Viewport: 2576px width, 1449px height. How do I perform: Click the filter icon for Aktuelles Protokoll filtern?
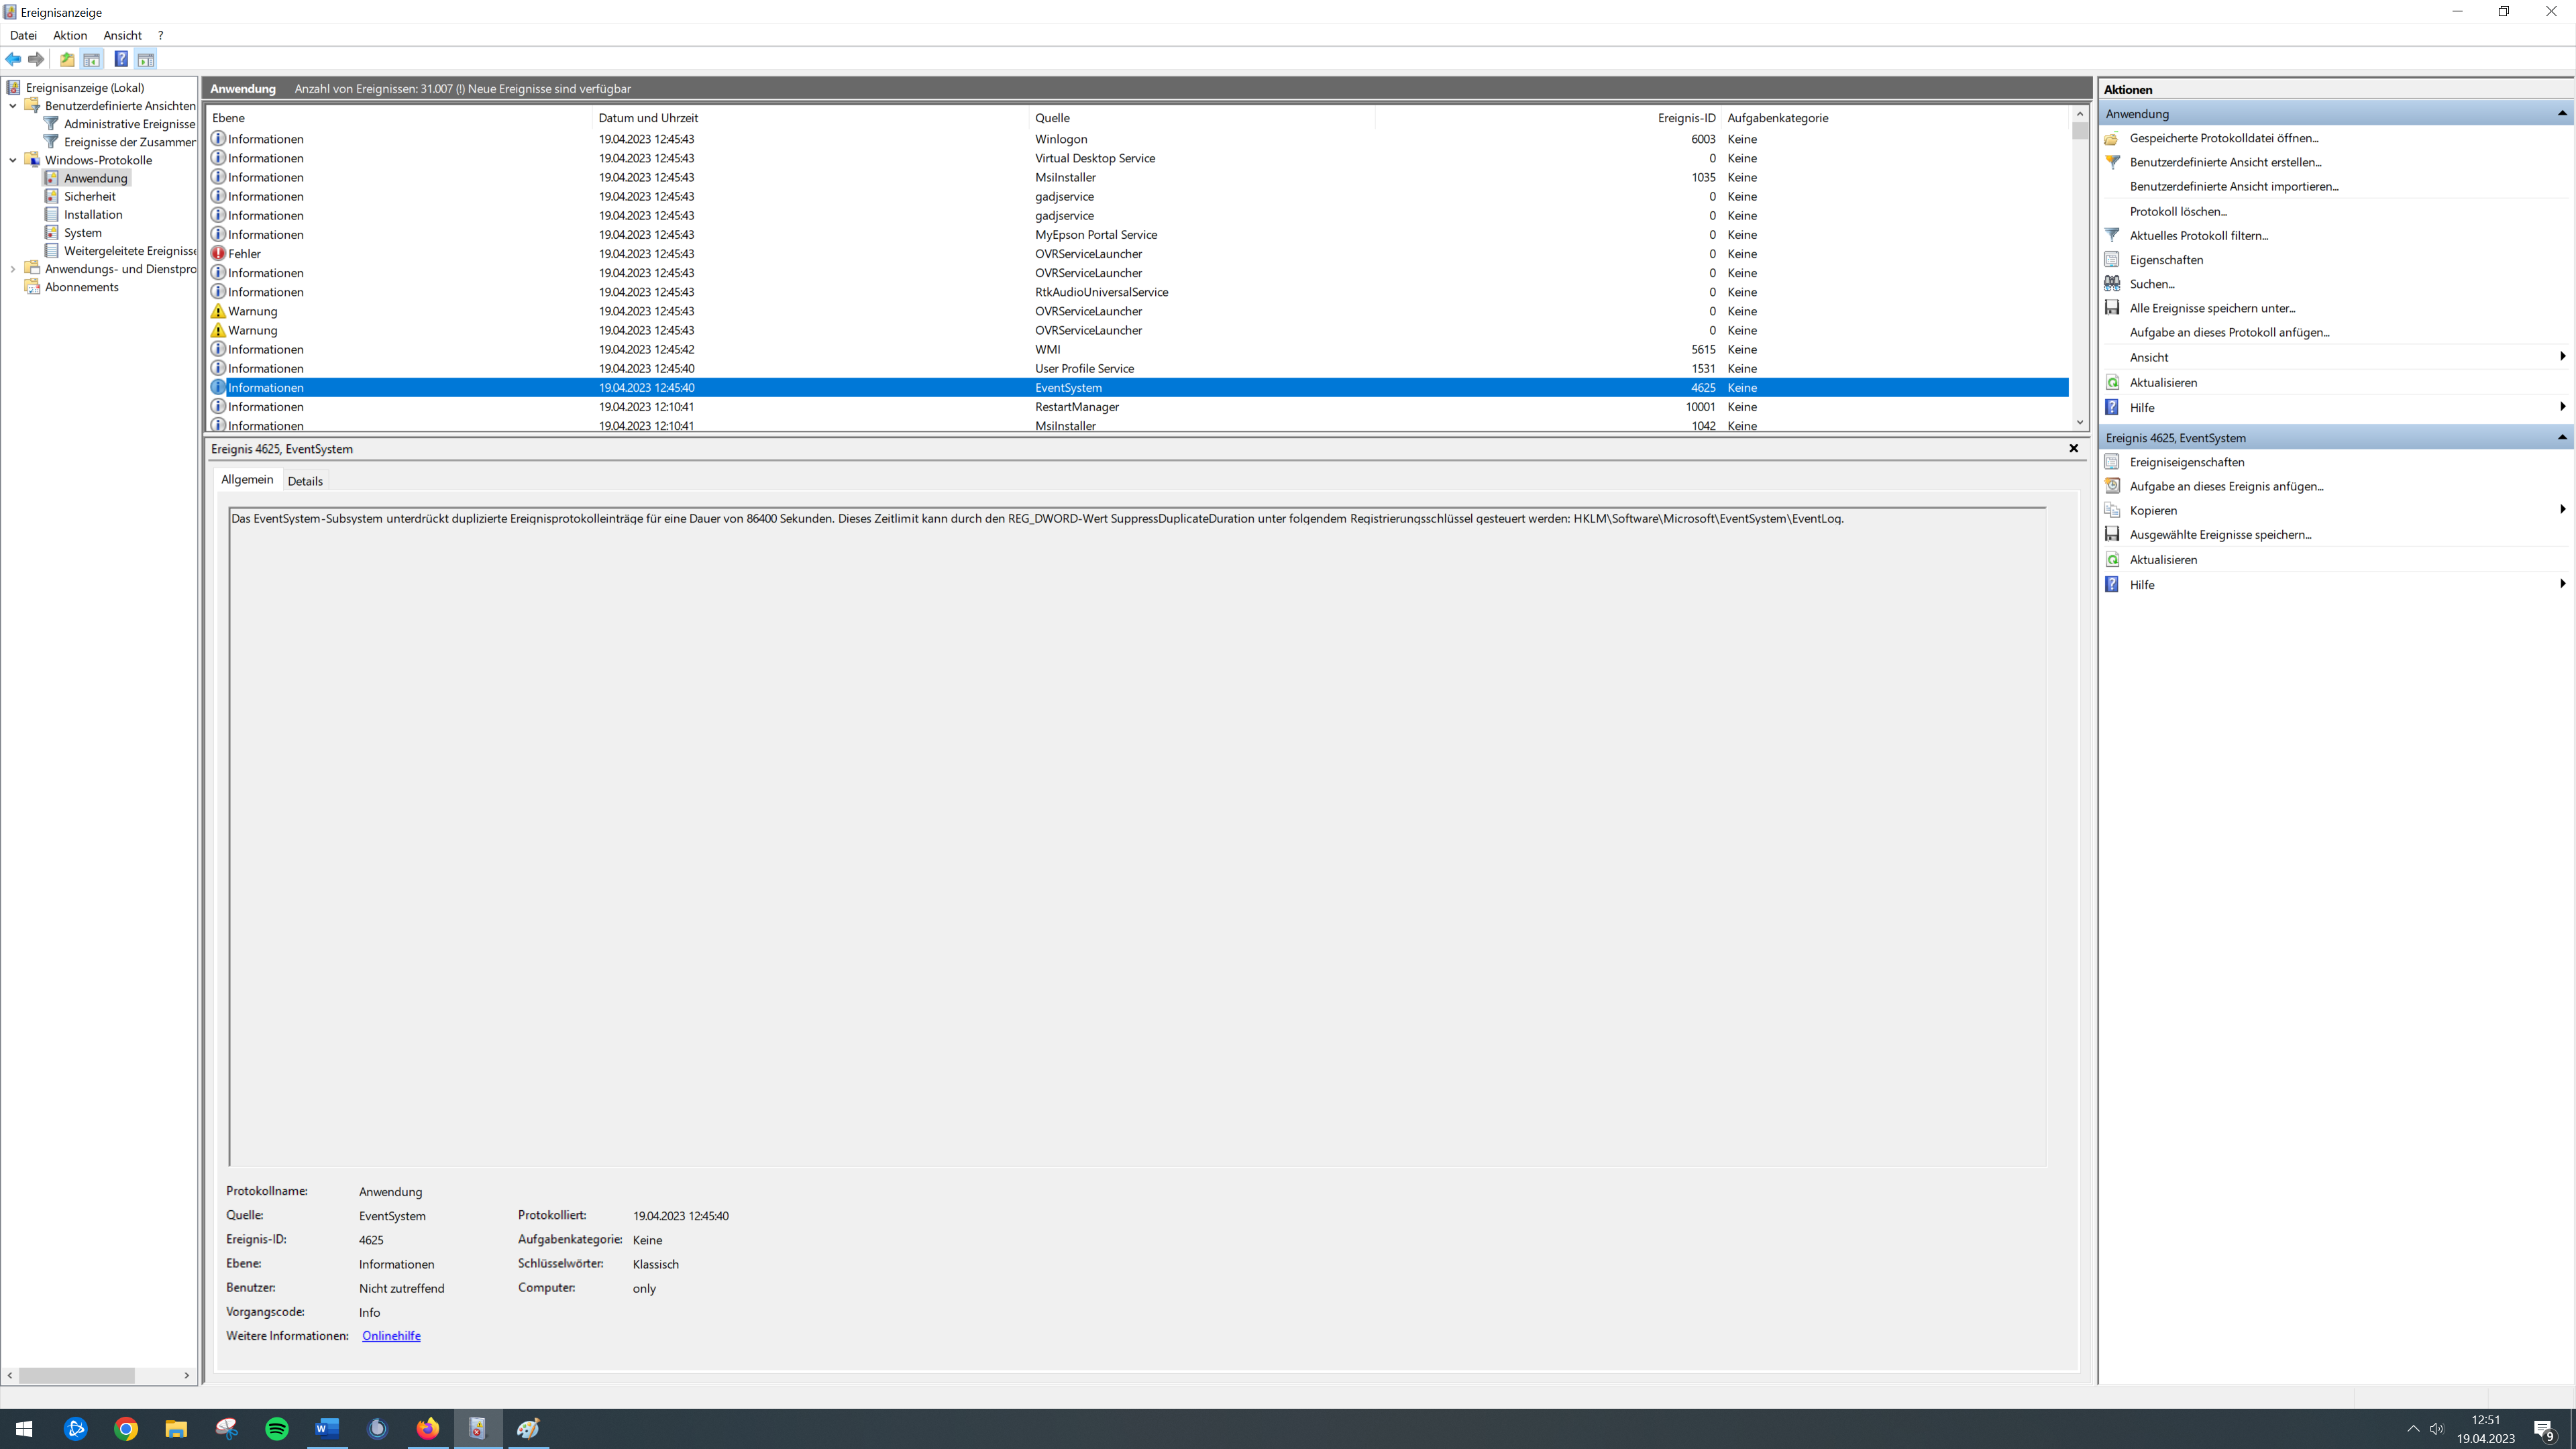pos(2112,235)
